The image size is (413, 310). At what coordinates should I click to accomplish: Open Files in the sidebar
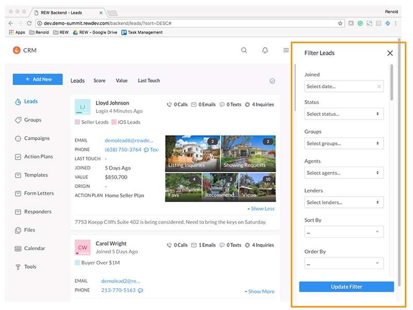point(25,230)
